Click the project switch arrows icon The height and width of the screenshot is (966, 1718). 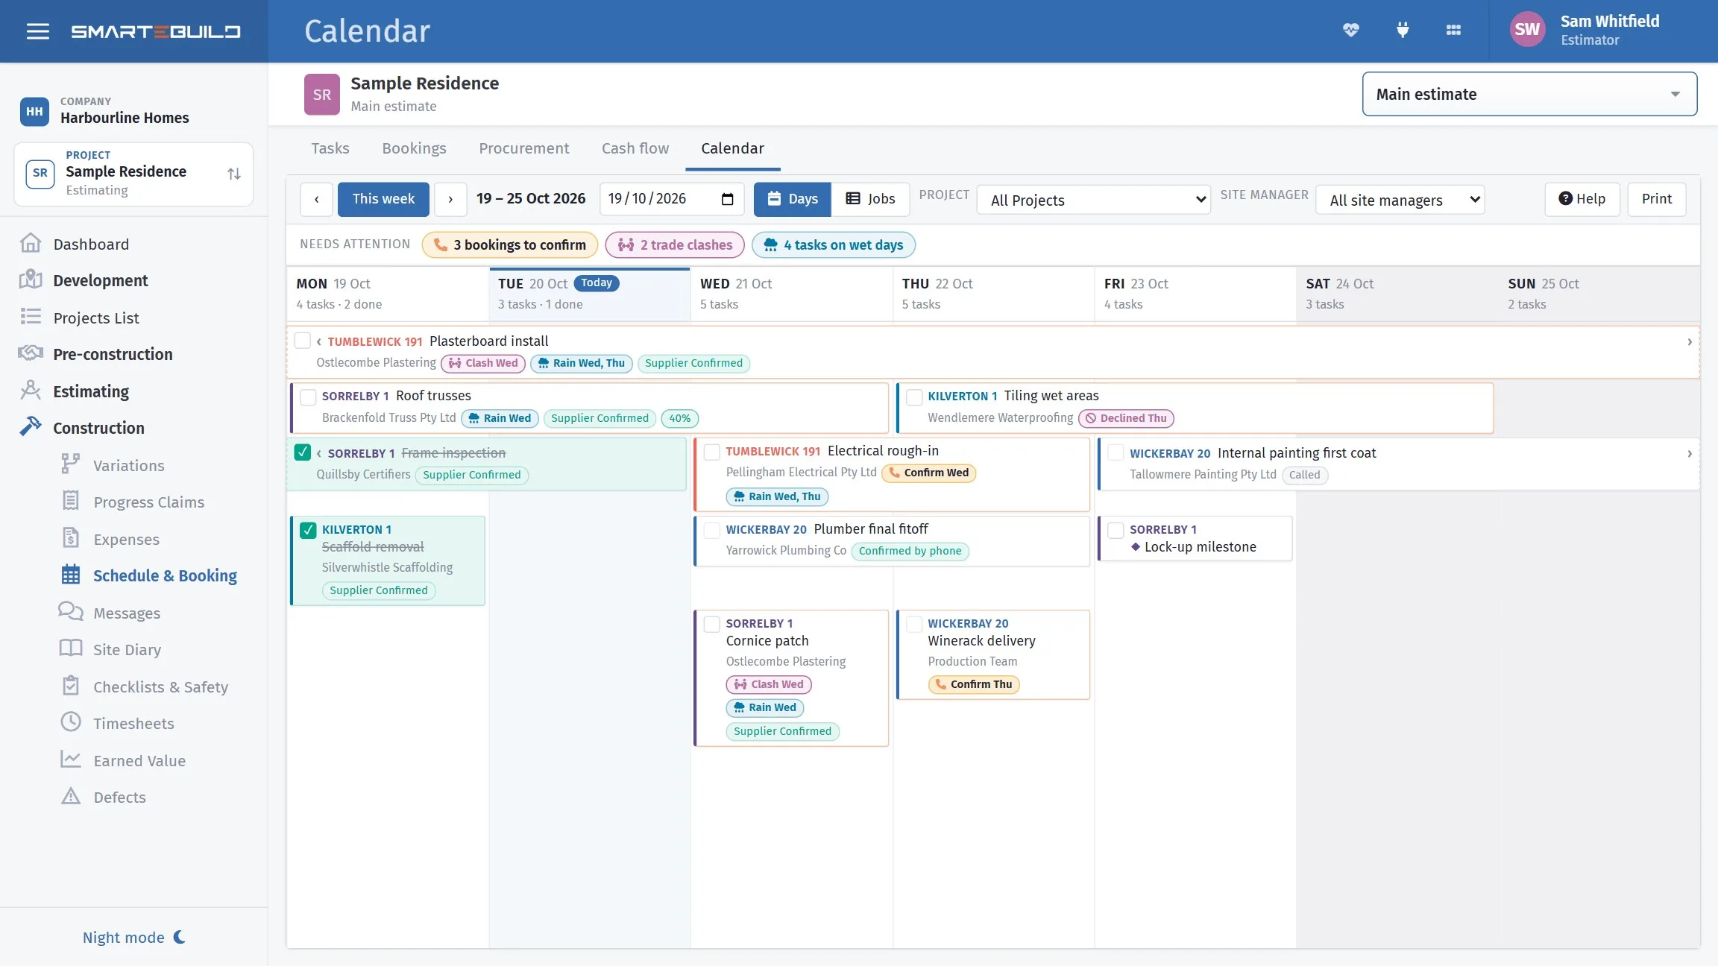click(234, 174)
